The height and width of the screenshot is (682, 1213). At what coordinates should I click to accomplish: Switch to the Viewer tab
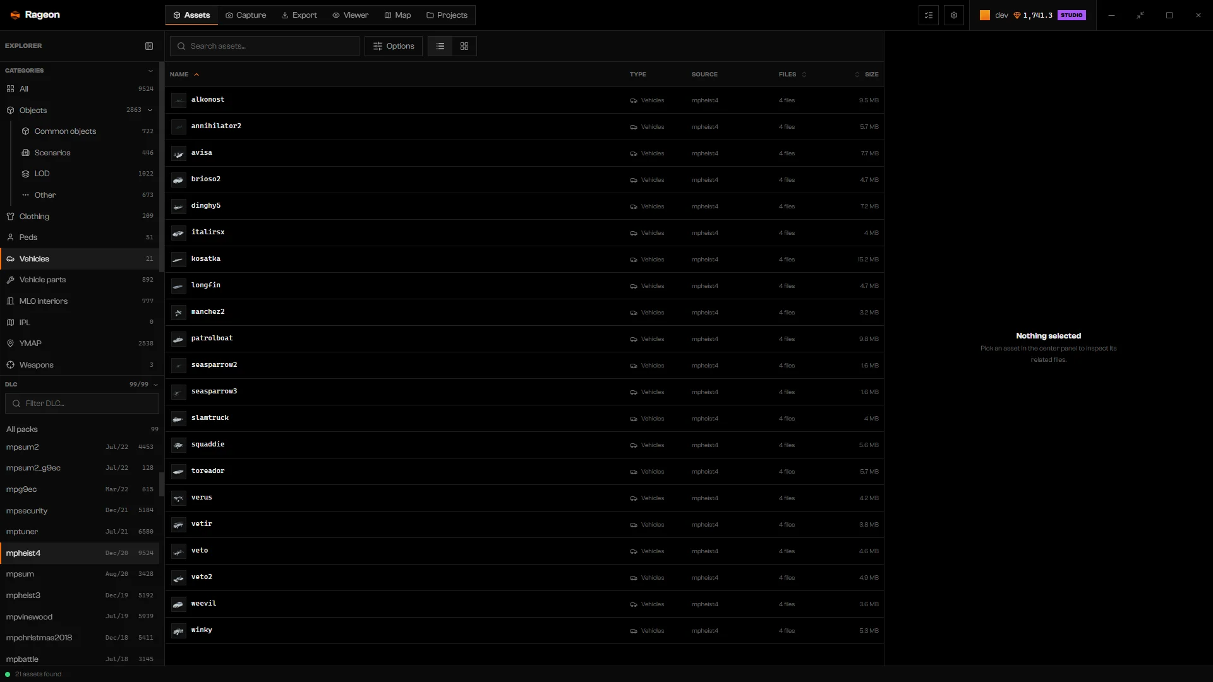(x=351, y=15)
